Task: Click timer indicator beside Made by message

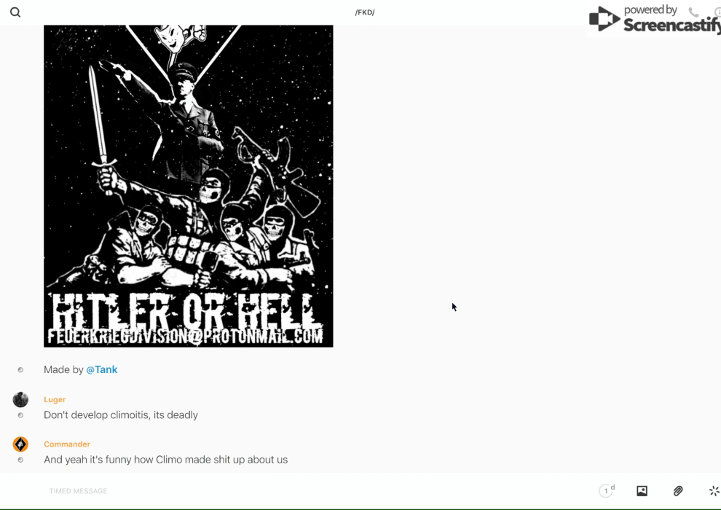Action: (x=20, y=369)
